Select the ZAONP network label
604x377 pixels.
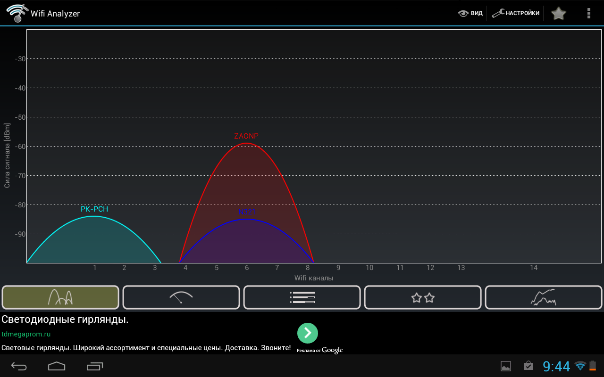[246, 136]
